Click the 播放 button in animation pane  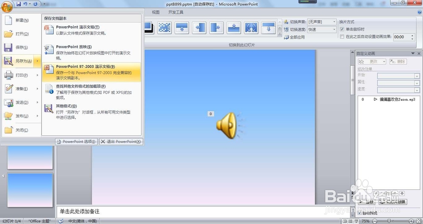[366, 202]
